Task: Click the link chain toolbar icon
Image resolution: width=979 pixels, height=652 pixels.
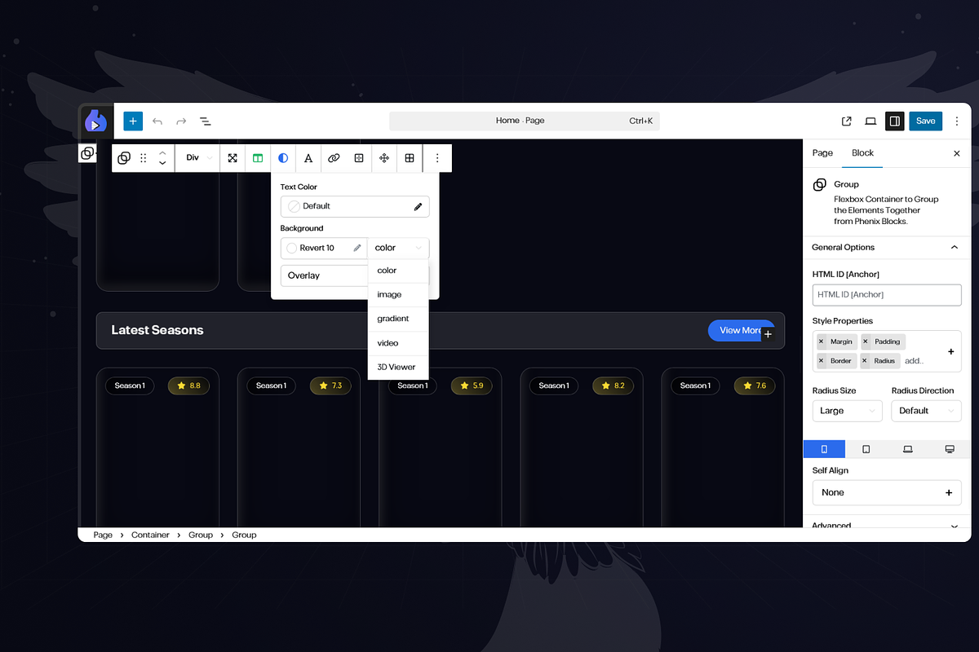Action: pyautogui.click(x=334, y=158)
